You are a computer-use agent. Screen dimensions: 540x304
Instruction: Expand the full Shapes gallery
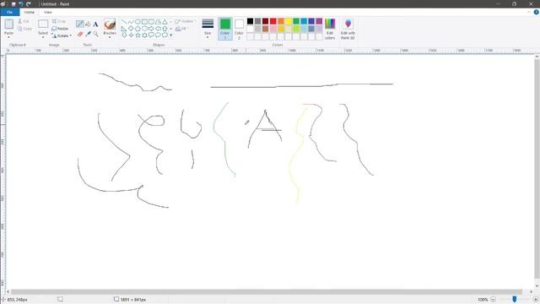(171, 35)
